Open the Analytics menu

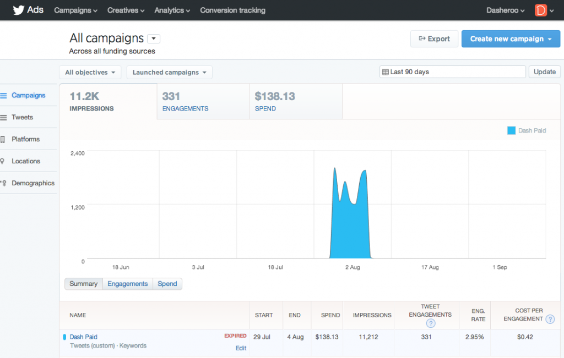[x=172, y=10]
